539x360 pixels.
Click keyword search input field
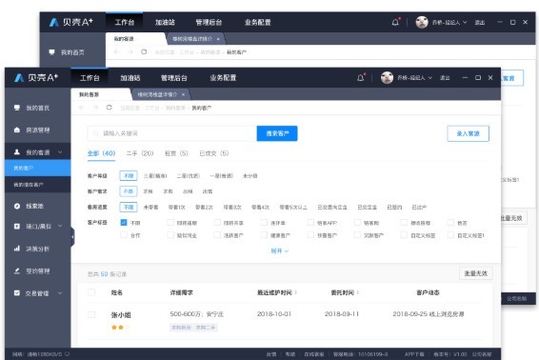pos(171,133)
